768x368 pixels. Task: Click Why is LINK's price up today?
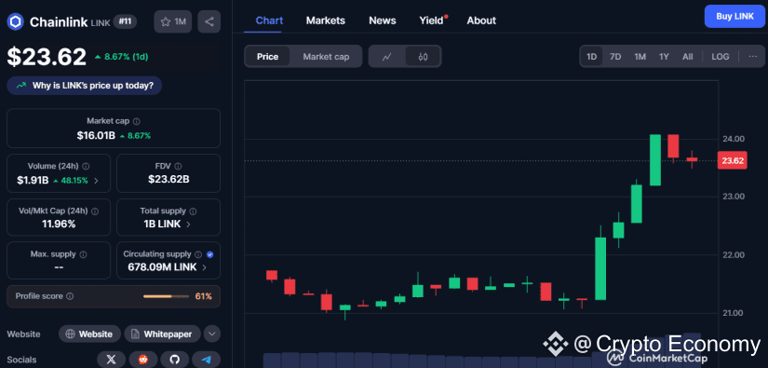(x=84, y=86)
